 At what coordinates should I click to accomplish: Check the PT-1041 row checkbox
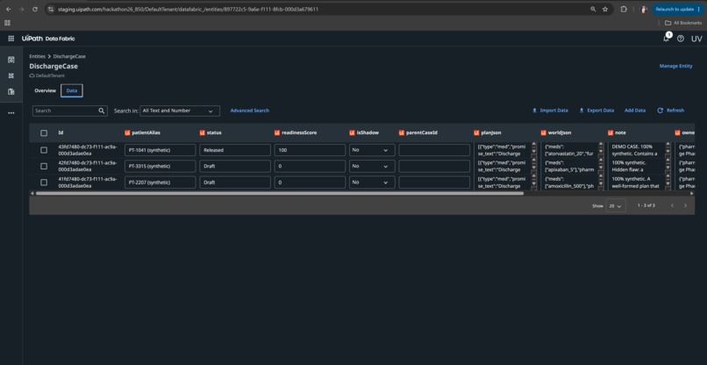click(x=44, y=150)
